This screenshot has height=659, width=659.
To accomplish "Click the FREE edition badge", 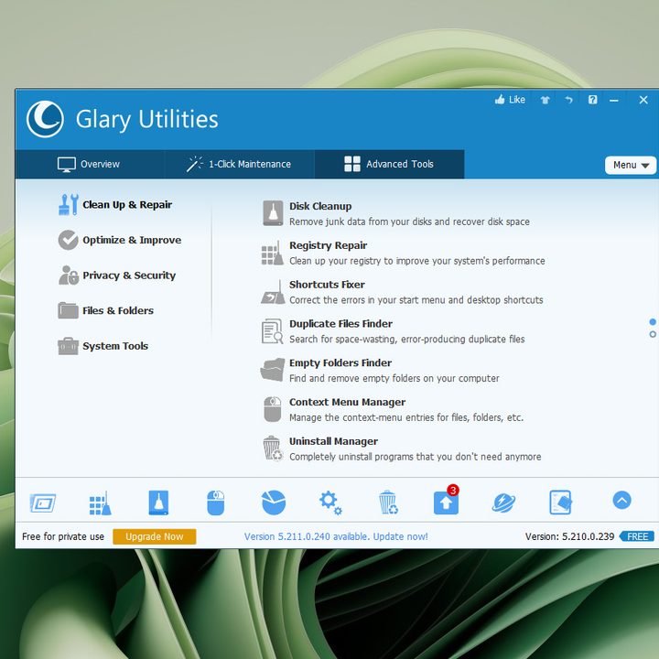I will click(x=637, y=536).
